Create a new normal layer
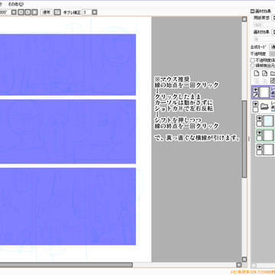The width and height of the screenshot is (275, 275). tap(257, 73)
